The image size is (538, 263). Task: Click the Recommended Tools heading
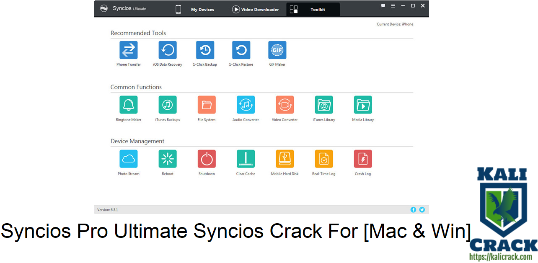pyautogui.click(x=138, y=33)
